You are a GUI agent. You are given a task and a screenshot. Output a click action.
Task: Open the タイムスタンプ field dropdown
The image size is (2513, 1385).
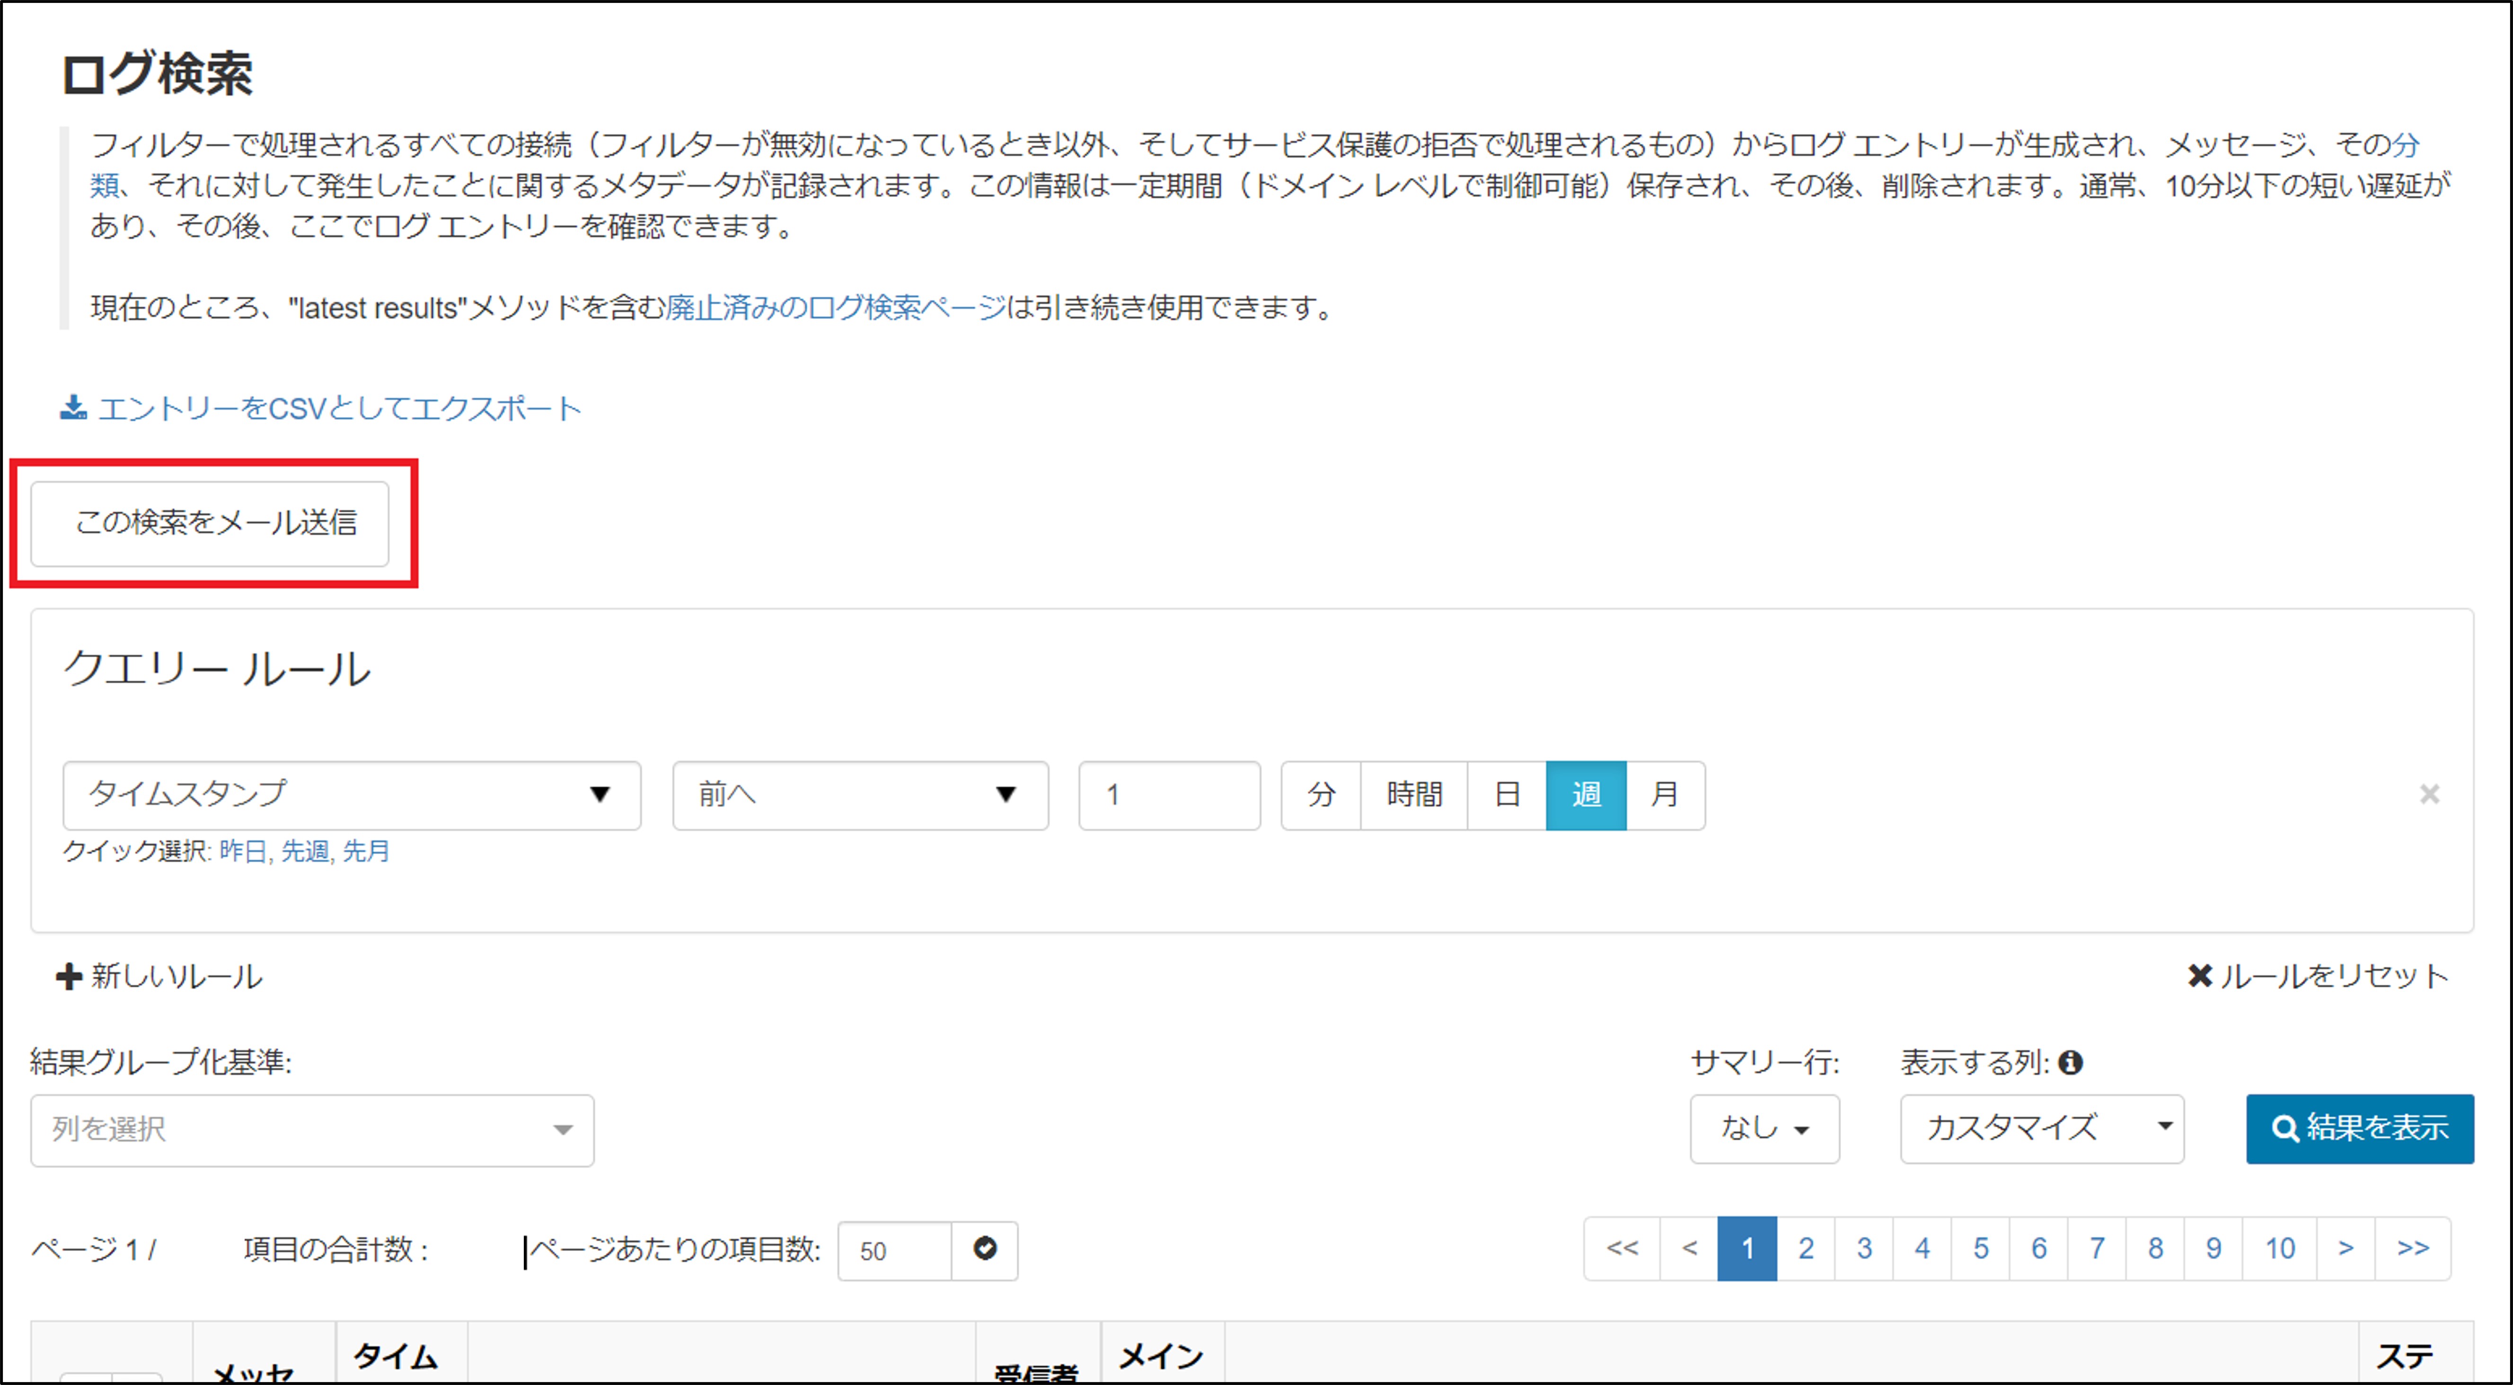coord(351,795)
